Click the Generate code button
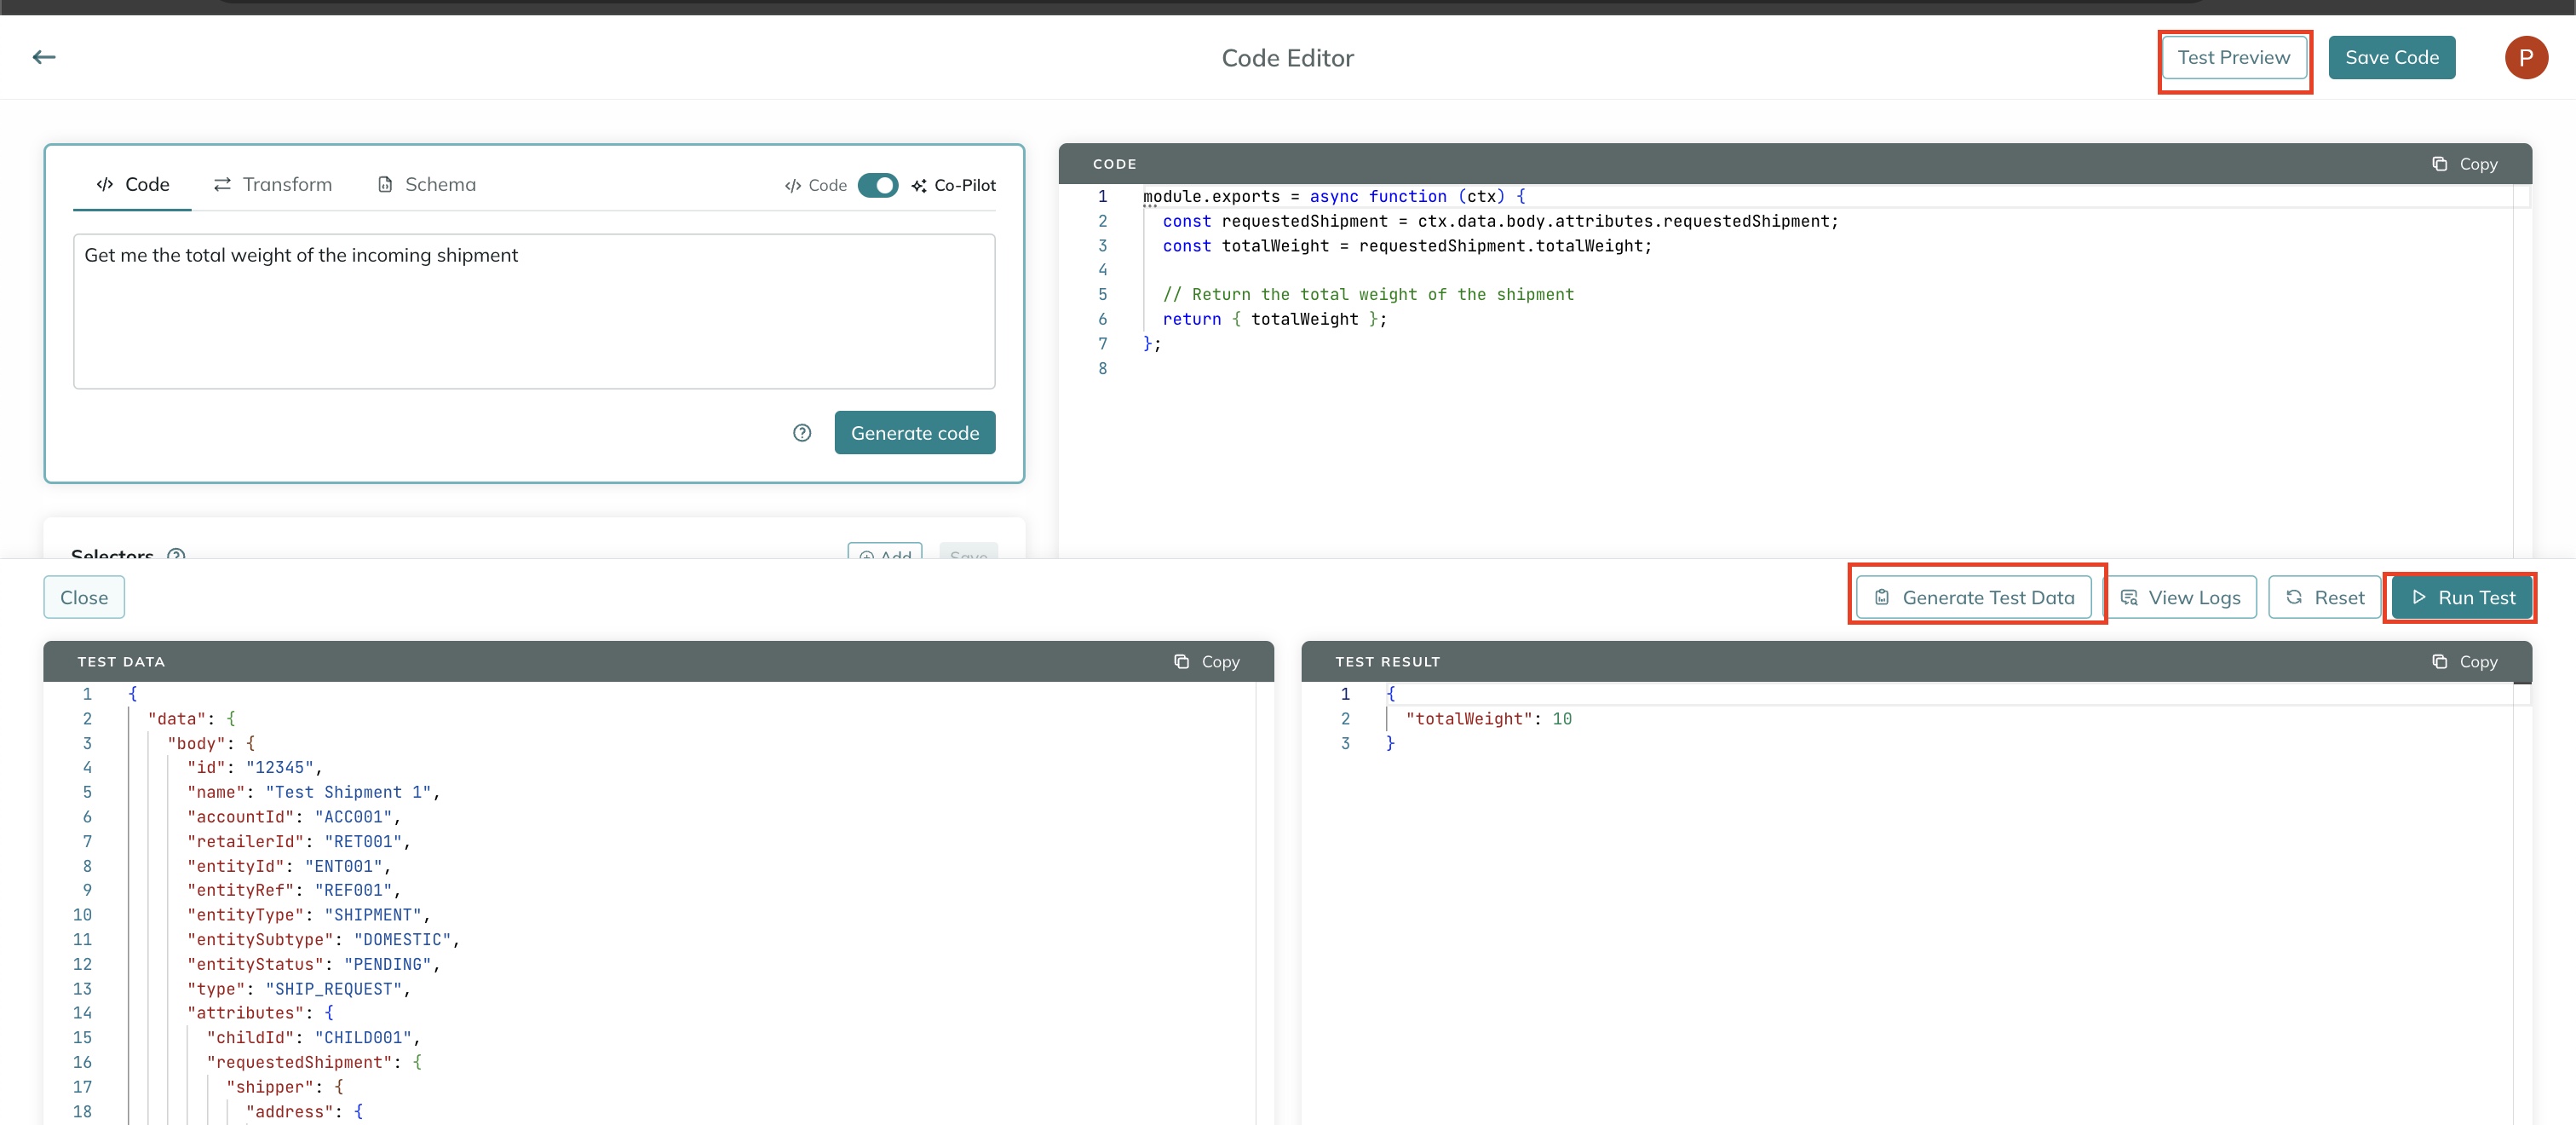 click(x=915, y=432)
